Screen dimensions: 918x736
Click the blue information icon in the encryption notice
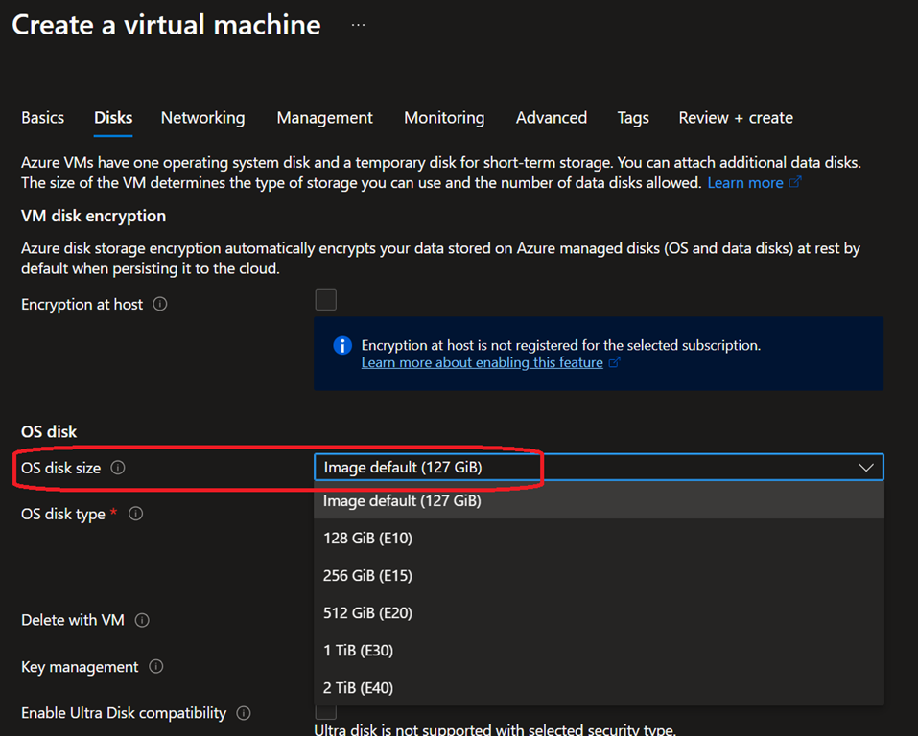341,346
